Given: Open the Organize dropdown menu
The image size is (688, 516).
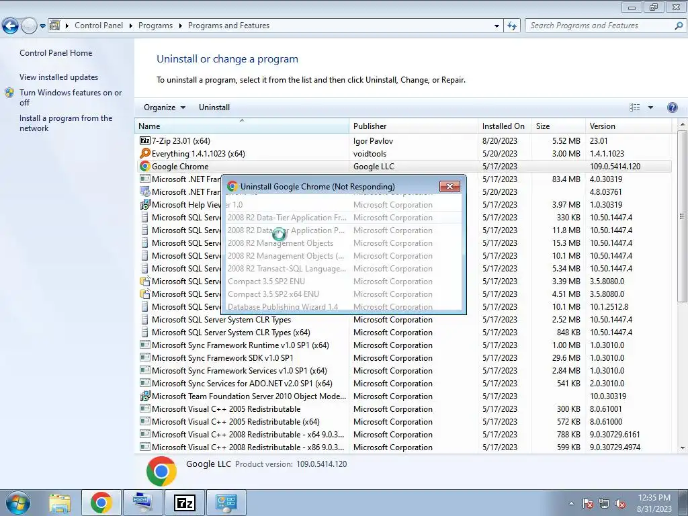Looking at the screenshot, I should 165,107.
